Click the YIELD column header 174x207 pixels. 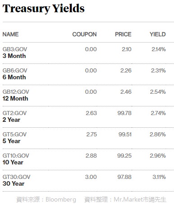point(158,34)
